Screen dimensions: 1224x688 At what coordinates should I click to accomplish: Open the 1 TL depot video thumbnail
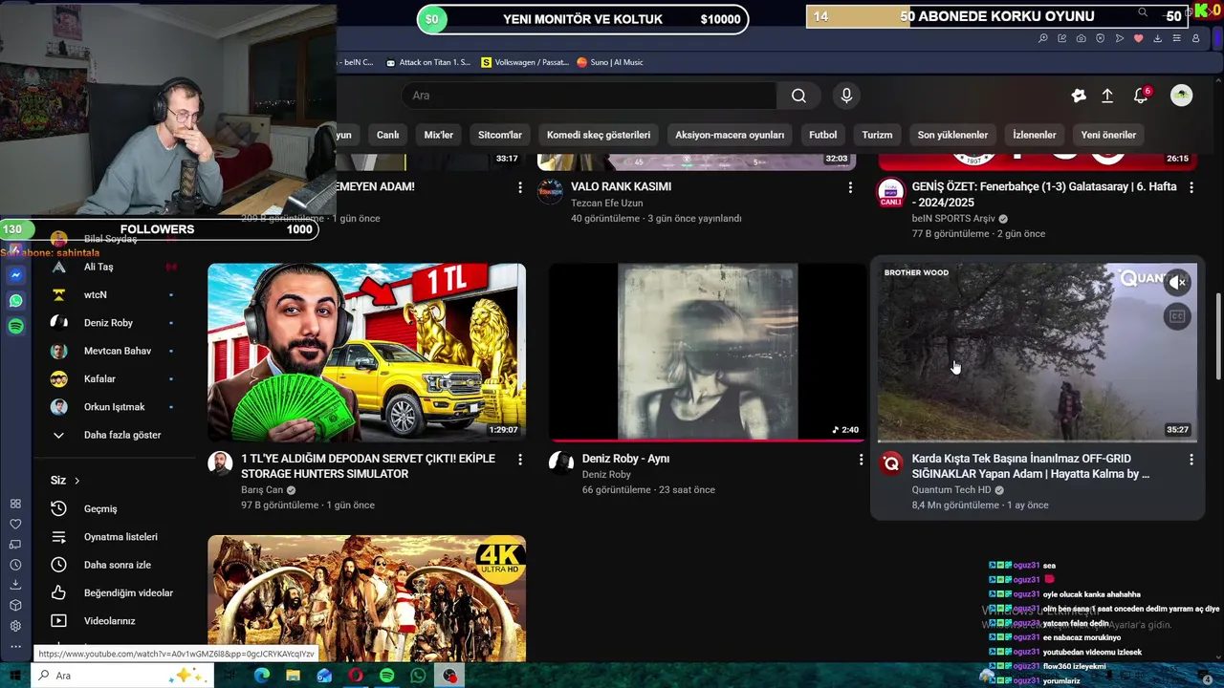coord(366,353)
